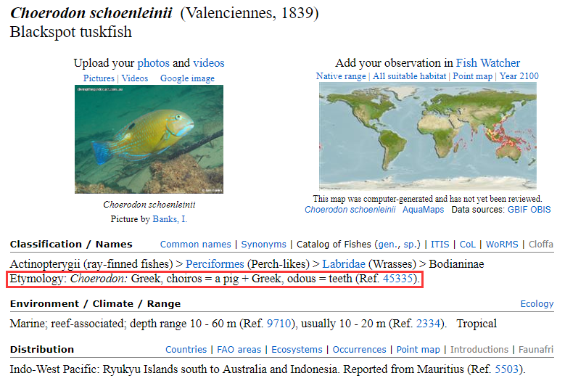The image size is (565, 381).
Task: Open Mauritius reference 5503
Action: pyautogui.click(x=507, y=369)
